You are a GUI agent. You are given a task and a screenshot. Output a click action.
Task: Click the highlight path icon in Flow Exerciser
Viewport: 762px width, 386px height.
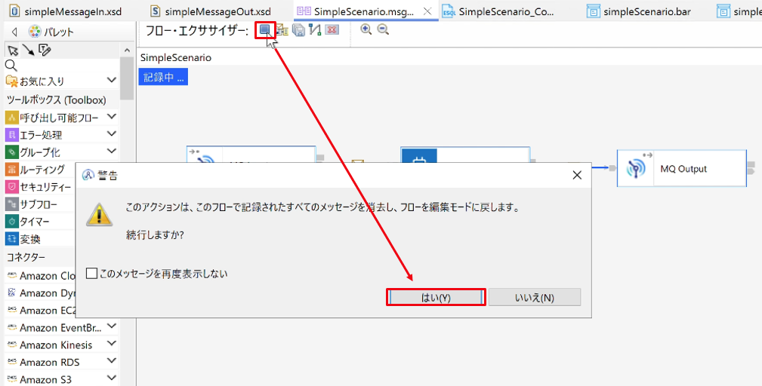tap(315, 30)
